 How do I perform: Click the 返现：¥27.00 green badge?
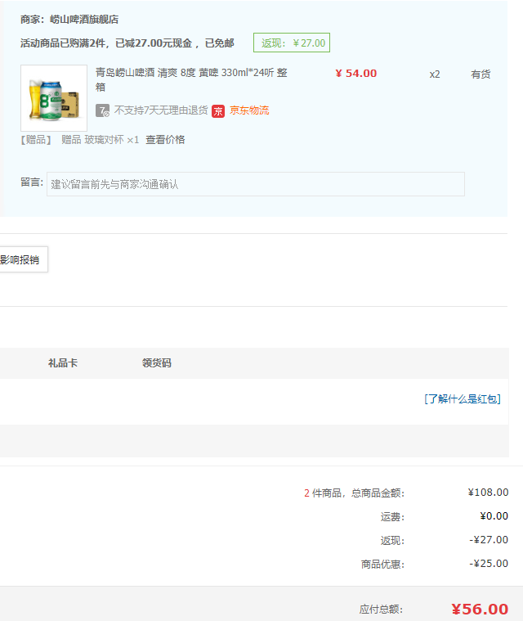(292, 43)
